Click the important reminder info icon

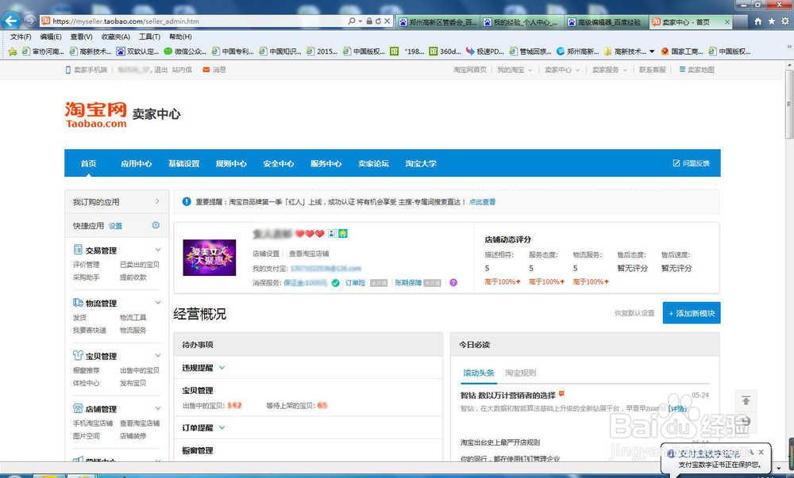tap(187, 201)
